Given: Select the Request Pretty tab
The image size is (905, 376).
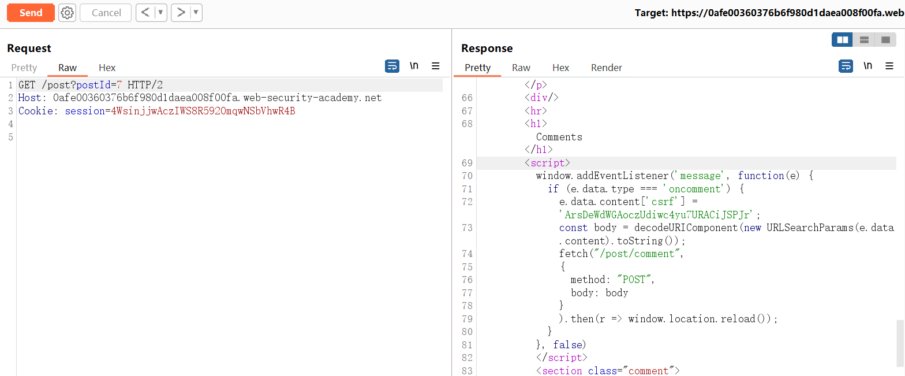Looking at the screenshot, I should point(24,68).
